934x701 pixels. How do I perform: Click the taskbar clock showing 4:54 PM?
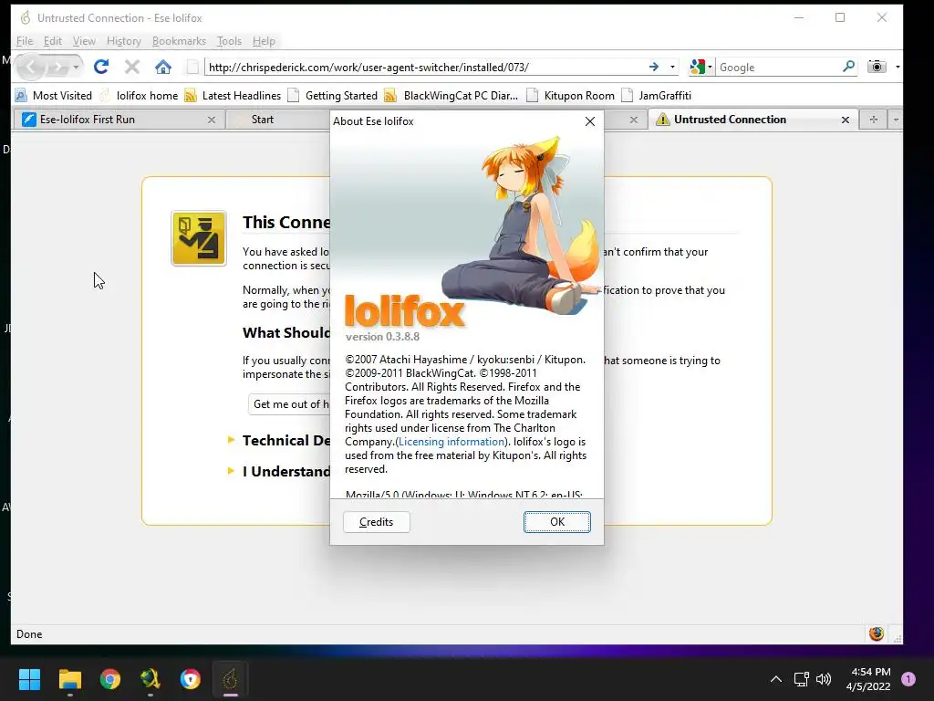[x=868, y=679]
